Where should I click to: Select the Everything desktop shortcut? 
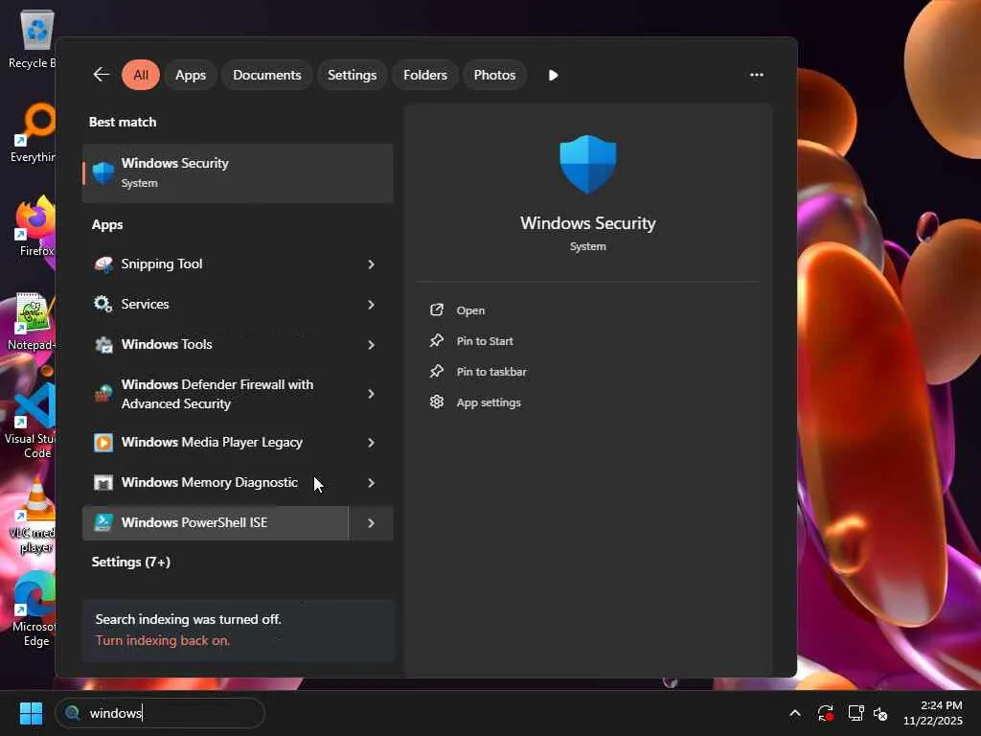[x=33, y=132]
